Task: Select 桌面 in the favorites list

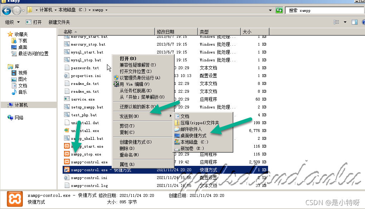Action: [23, 47]
